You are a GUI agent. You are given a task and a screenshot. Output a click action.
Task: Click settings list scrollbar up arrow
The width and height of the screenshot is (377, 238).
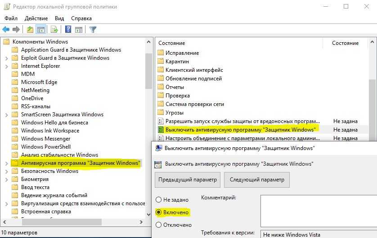pyautogui.click(x=372, y=42)
